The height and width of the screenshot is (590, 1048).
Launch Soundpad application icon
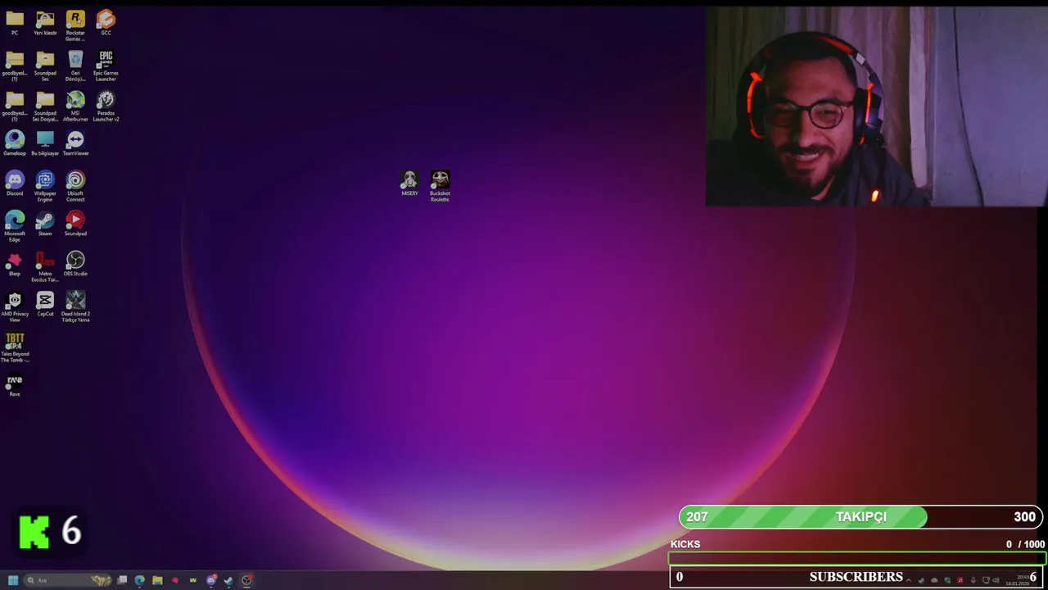click(75, 223)
